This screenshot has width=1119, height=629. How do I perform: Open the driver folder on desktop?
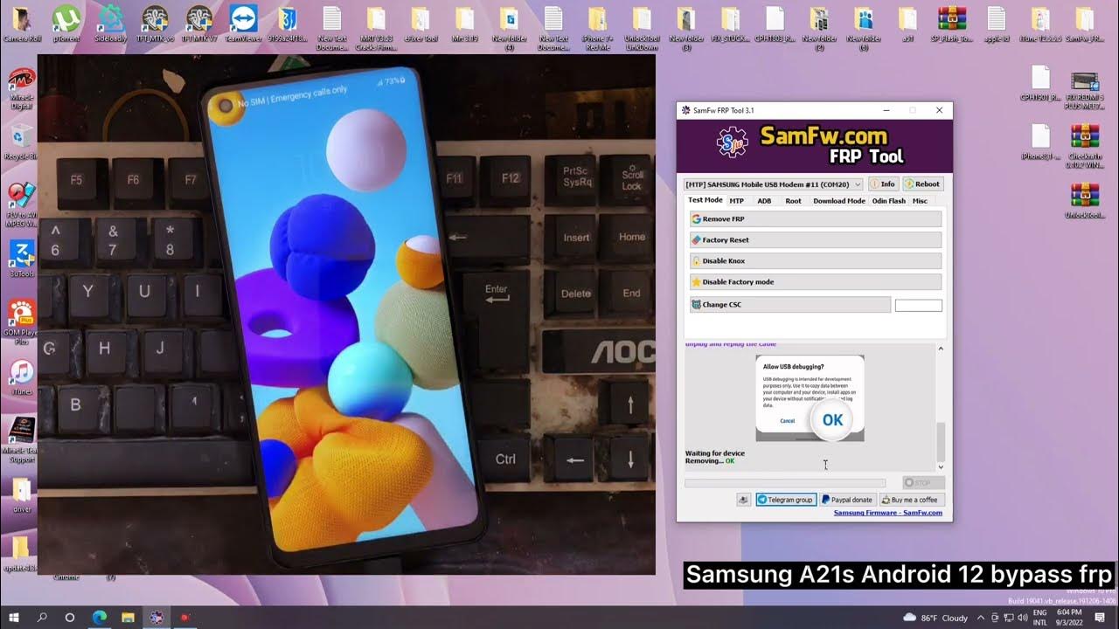coord(21,495)
